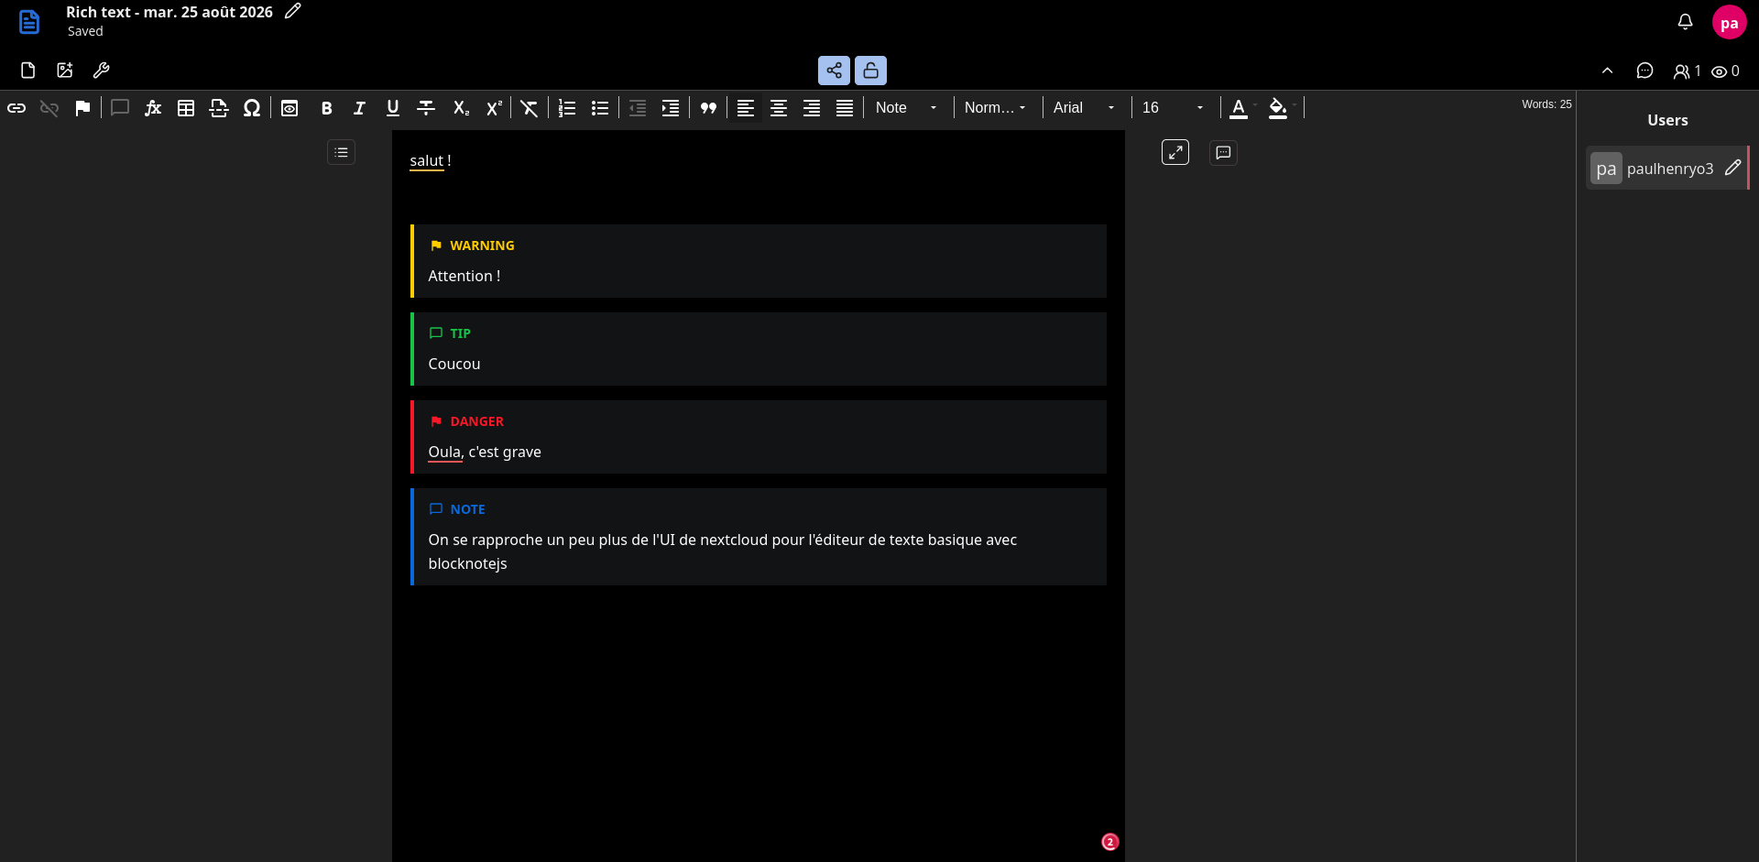Align text to the right
Screen dimensions: 1759x862
point(812,108)
